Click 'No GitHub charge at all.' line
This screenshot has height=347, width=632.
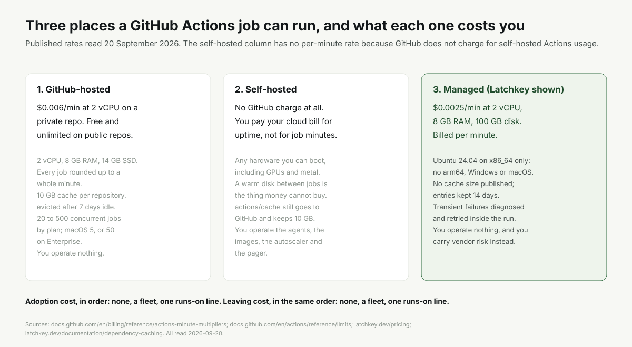[x=279, y=108]
